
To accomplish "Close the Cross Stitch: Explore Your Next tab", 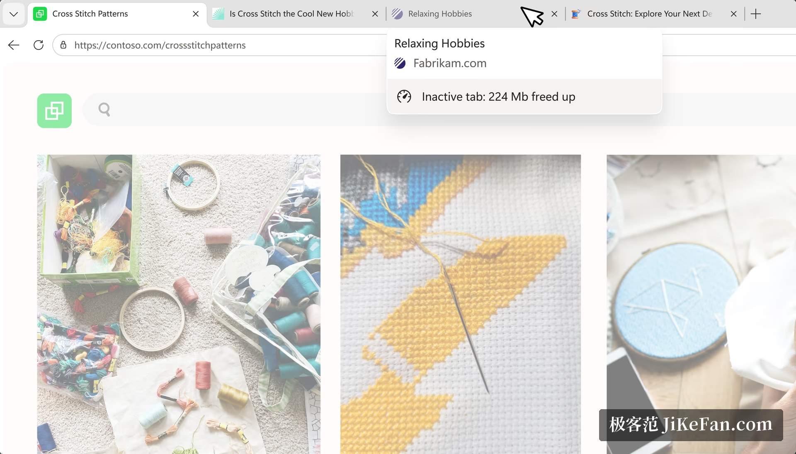I will 733,14.
